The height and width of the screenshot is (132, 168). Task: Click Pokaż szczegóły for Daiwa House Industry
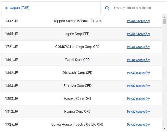[x=138, y=125]
